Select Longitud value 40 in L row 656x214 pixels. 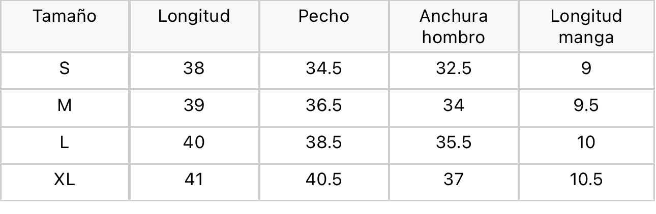point(194,142)
